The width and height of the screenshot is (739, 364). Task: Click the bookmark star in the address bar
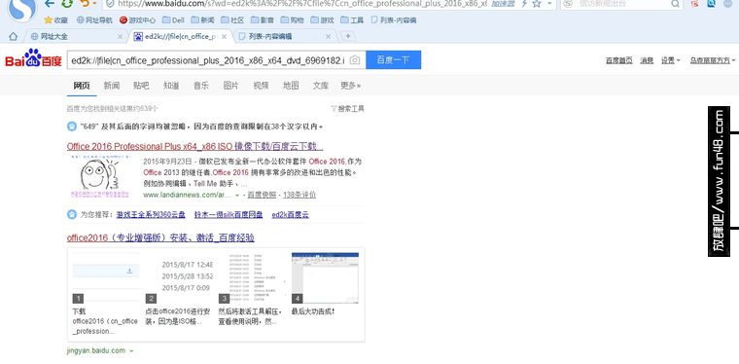[537, 4]
